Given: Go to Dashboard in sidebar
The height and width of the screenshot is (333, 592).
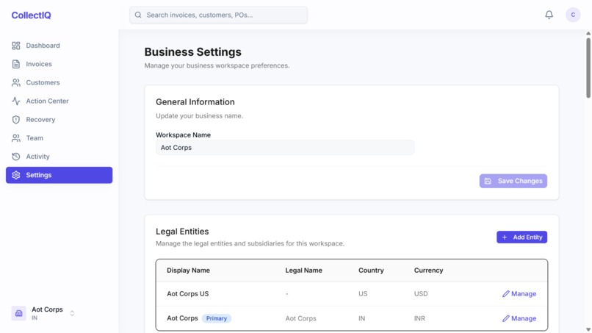Looking at the screenshot, I should click(x=59, y=46).
